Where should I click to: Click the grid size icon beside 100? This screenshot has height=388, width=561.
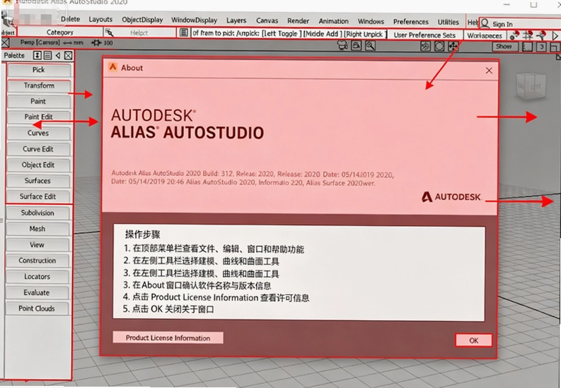pos(96,43)
